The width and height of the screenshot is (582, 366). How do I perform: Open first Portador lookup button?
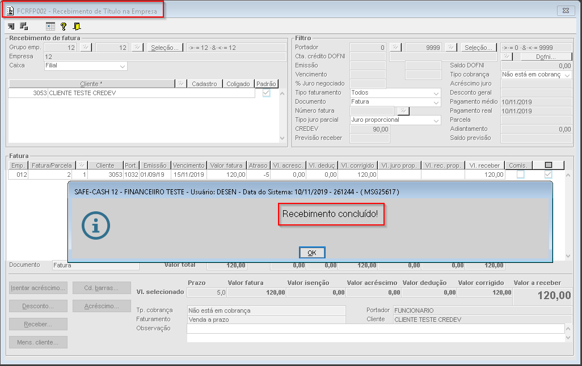click(x=395, y=48)
